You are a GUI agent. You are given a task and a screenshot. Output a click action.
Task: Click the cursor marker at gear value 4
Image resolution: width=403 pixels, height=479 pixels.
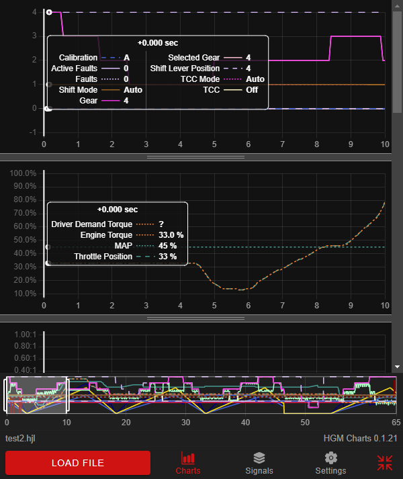click(49, 12)
